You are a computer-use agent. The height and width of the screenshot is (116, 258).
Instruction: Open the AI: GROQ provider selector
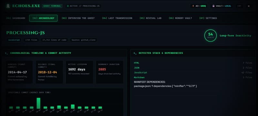199,6
